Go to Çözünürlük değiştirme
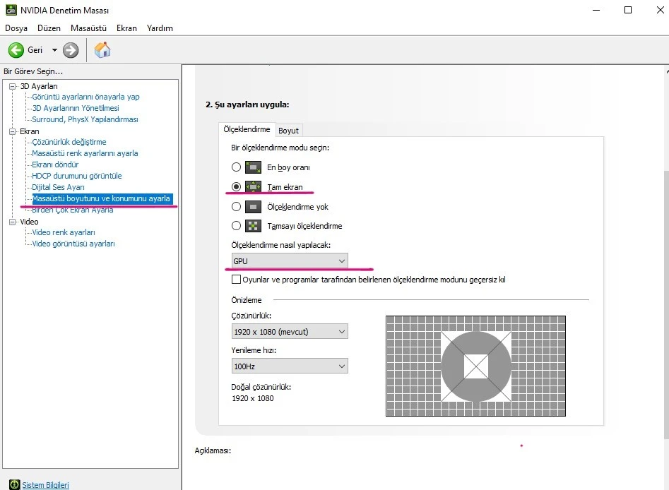Screen dimensions: 669x490 [x=69, y=142]
